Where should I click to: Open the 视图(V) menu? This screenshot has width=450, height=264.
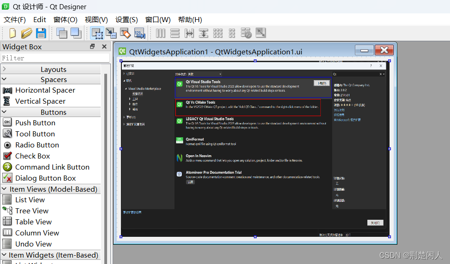[x=96, y=20]
